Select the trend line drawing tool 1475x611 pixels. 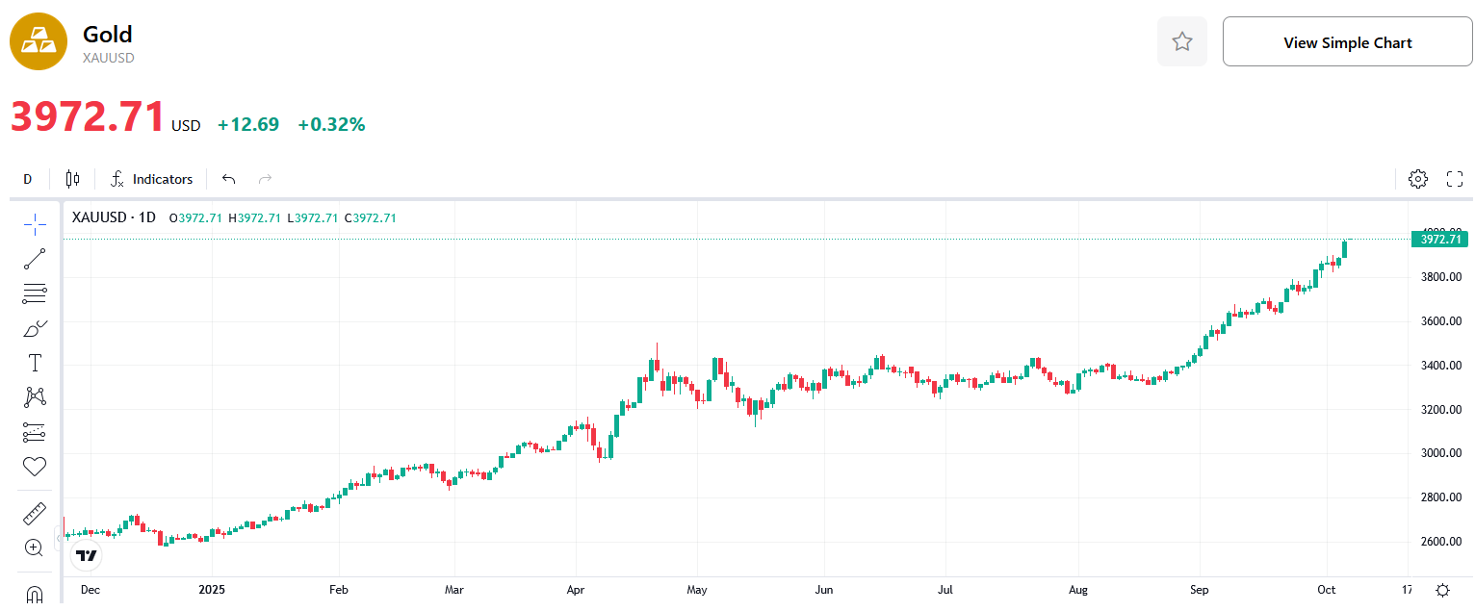[x=35, y=259]
